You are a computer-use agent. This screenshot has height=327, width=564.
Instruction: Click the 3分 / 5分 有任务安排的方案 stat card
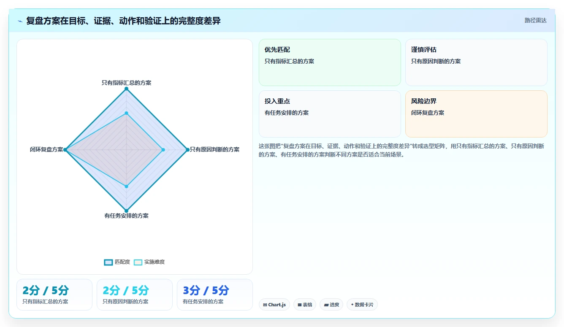[x=215, y=295]
